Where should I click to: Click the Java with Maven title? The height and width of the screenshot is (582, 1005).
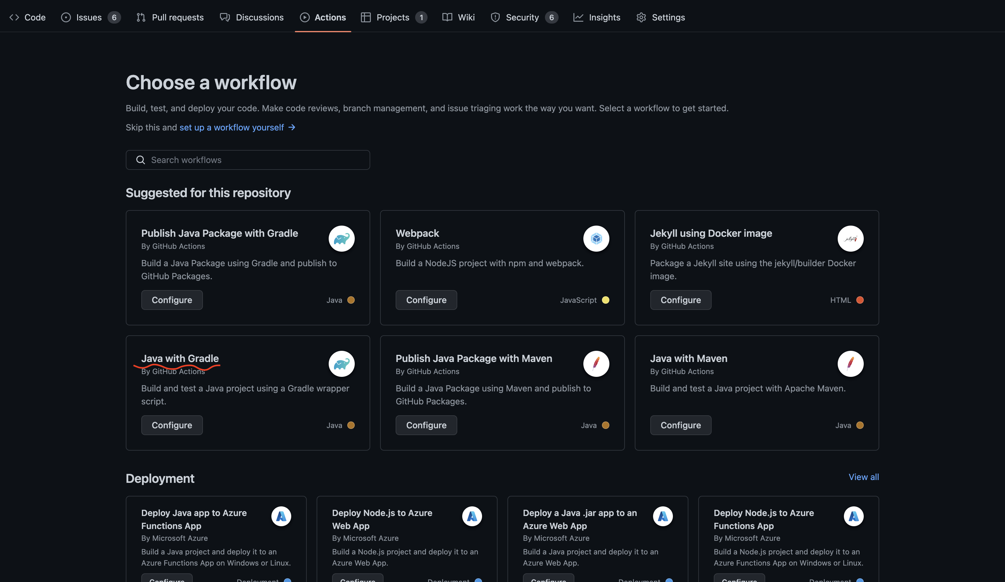tap(689, 359)
